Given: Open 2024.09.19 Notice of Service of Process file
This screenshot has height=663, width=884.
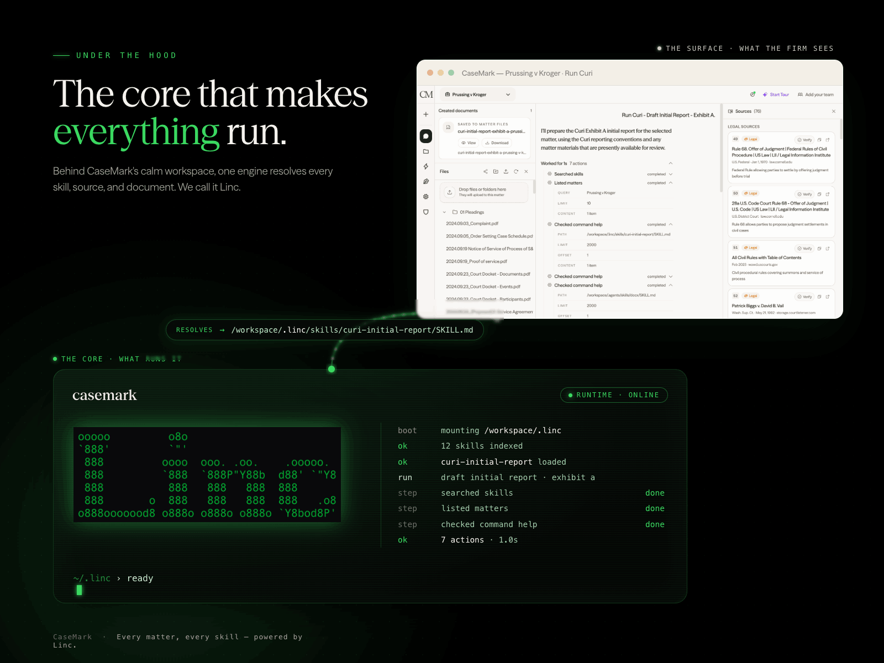Looking at the screenshot, I should (490, 249).
